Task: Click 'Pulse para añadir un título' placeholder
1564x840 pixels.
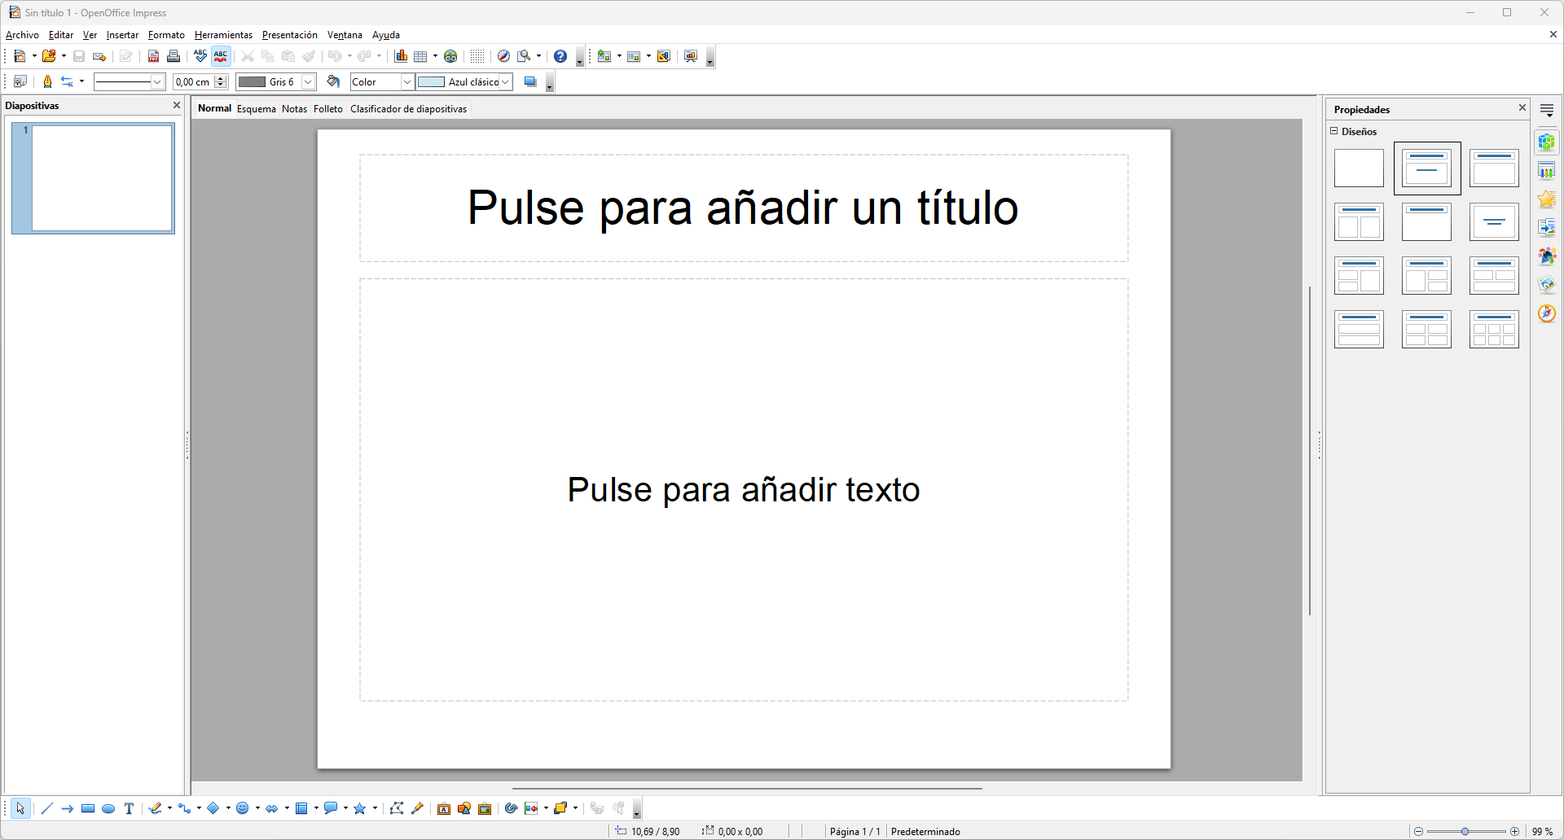Action: point(743,208)
